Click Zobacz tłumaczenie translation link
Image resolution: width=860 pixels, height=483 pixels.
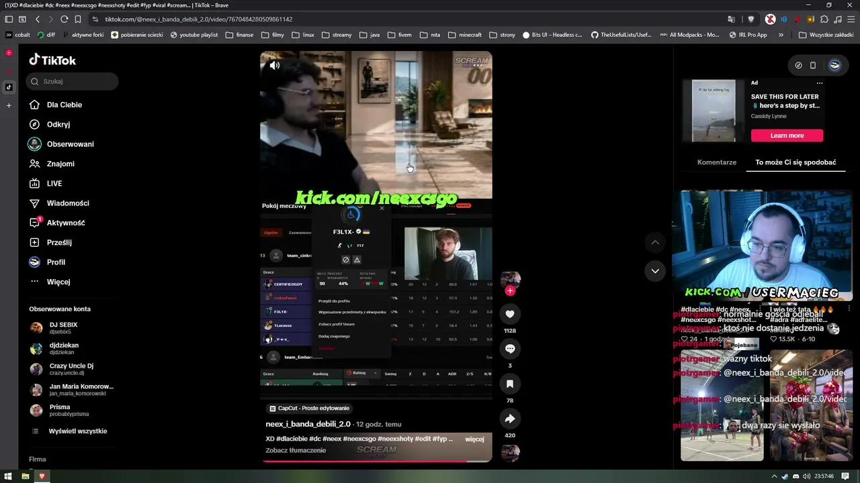pos(296,450)
